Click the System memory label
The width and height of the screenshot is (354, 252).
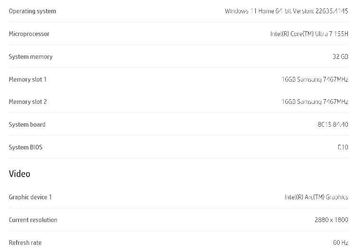point(30,57)
